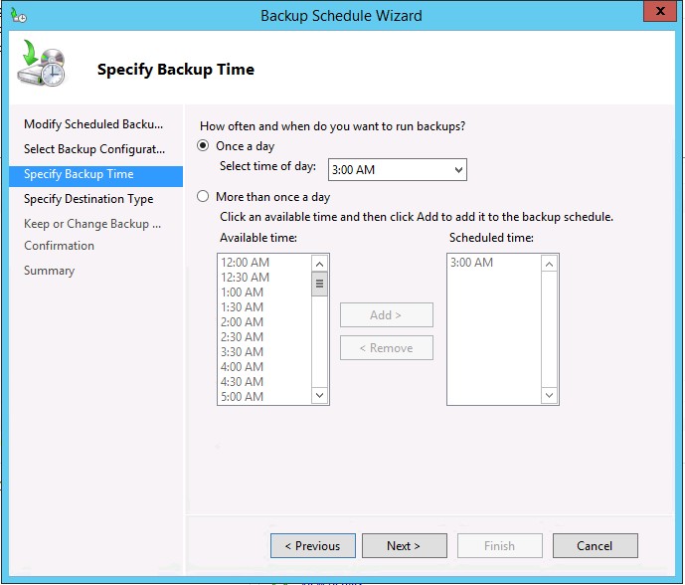
Task: Click the title bar application icon
Action: [x=17, y=15]
